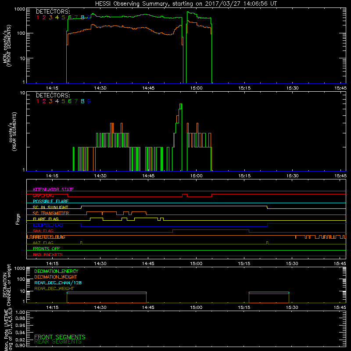The width and height of the screenshot is (351, 351).
Task: Click the 1000 y-axis value on decimation plot
Action: pos(19,269)
